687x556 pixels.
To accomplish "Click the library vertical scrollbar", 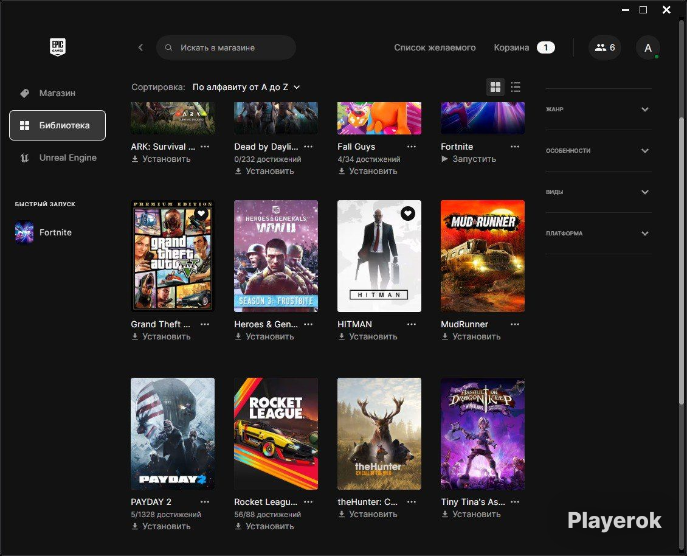I will 682,261.
